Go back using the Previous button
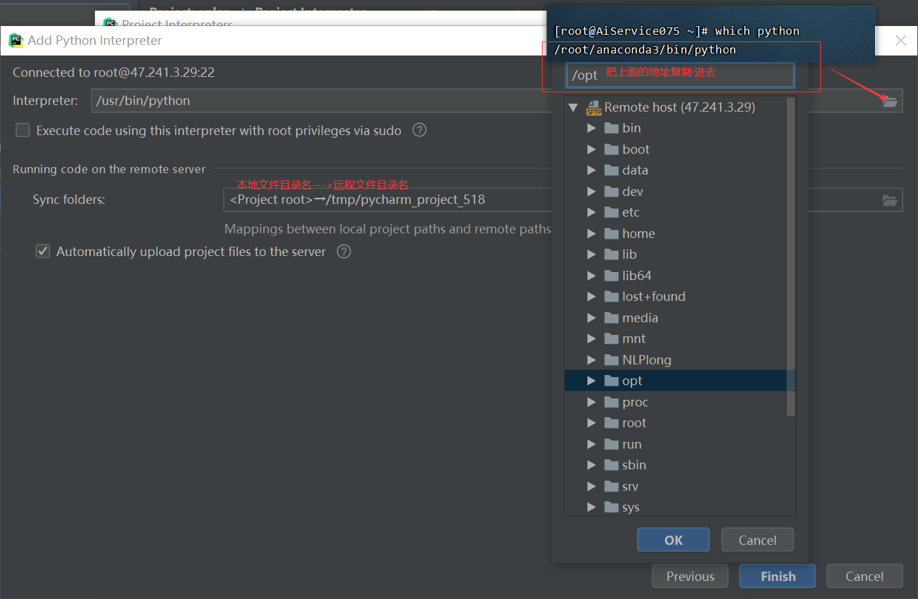918x599 pixels. (x=690, y=576)
